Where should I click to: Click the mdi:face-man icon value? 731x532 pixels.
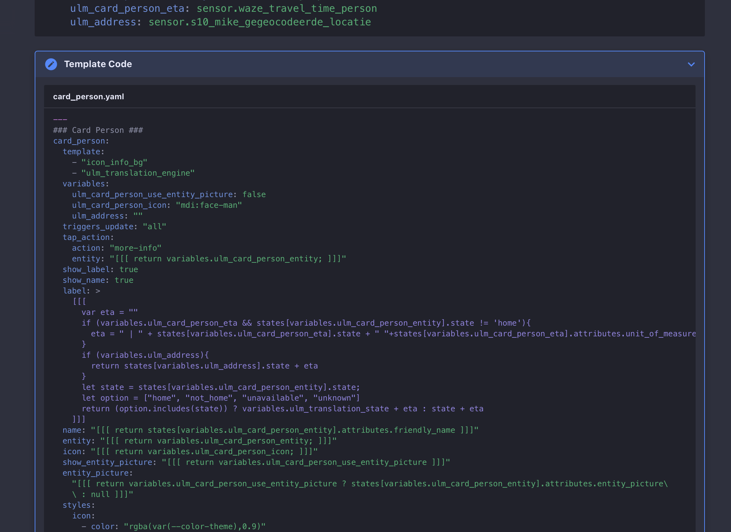pyautogui.click(x=209, y=205)
